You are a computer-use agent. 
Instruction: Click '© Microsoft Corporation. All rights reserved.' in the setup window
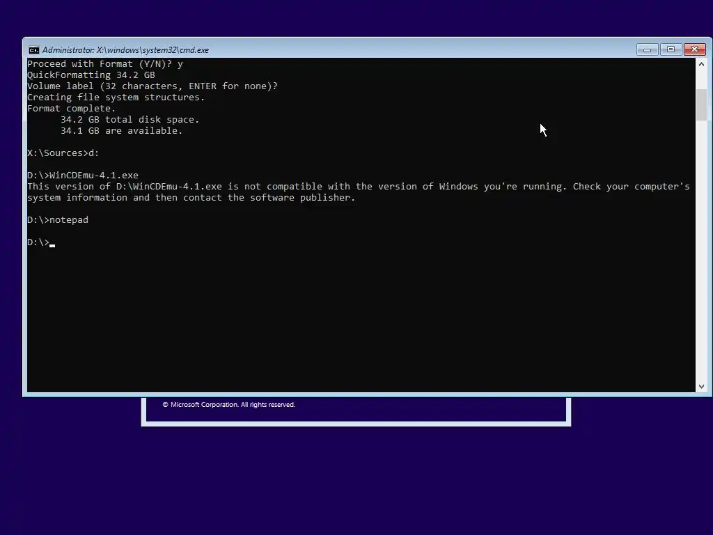click(x=229, y=405)
